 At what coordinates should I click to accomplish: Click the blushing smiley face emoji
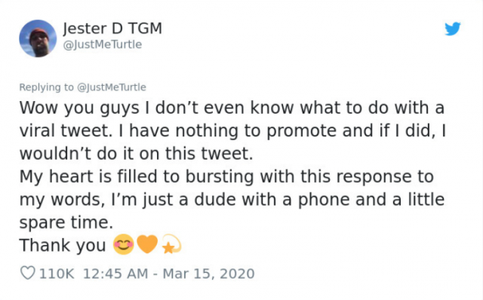(124, 245)
